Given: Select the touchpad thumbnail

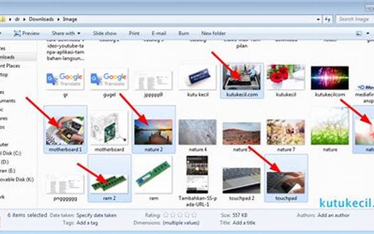Looking at the screenshot, I should tap(286, 183).
